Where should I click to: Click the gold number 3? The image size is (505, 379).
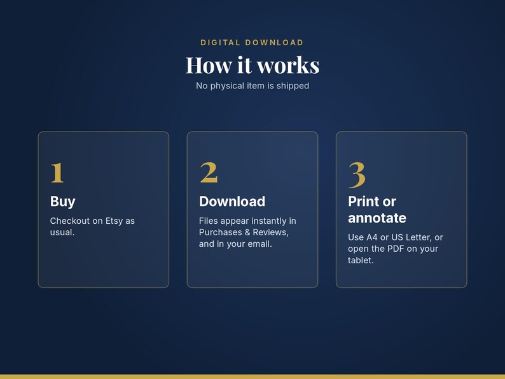[357, 174]
